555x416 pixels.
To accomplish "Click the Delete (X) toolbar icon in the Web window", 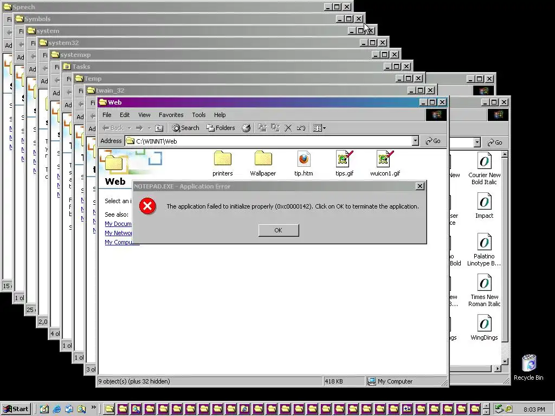I will (x=288, y=128).
